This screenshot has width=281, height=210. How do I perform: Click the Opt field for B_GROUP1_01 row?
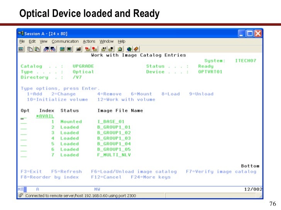(x=24, y=128)
